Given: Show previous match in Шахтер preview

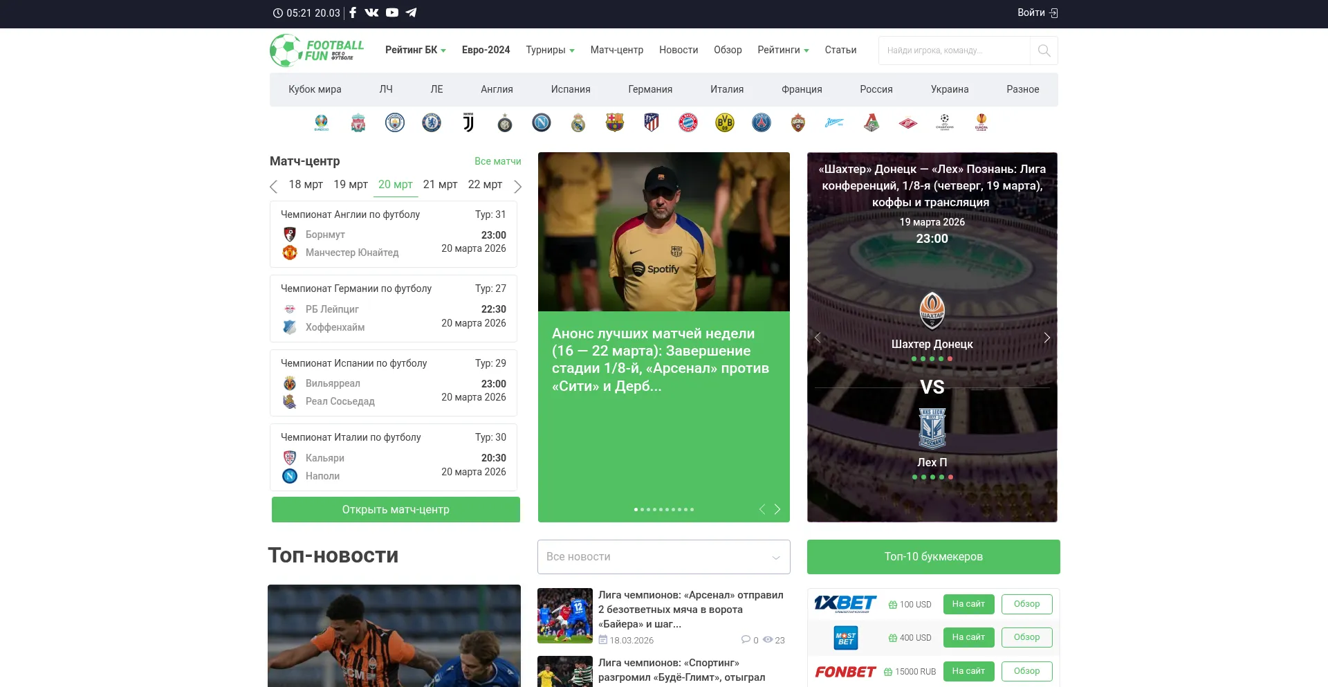Looking at the screenshot, I should tap(818, 338).
